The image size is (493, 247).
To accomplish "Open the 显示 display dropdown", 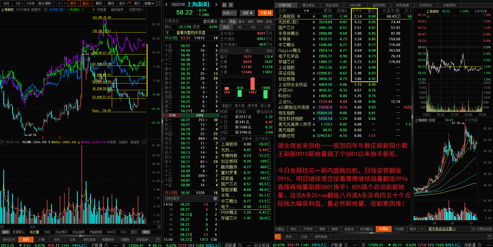I will point(124,3).
